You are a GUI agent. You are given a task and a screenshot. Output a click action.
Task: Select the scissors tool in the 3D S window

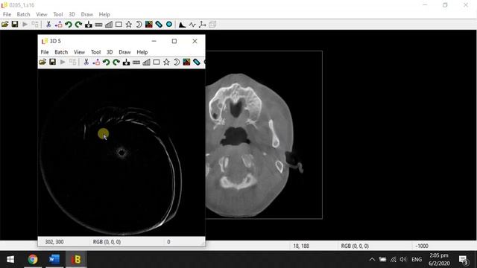coord(86,63)
